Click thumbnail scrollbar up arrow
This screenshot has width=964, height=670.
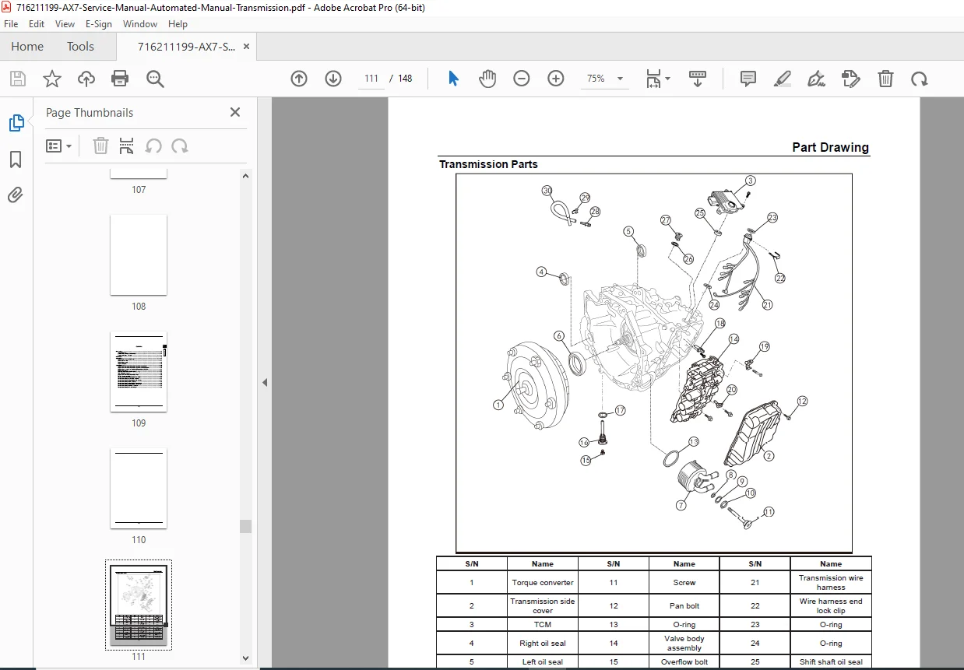(246, 176)
